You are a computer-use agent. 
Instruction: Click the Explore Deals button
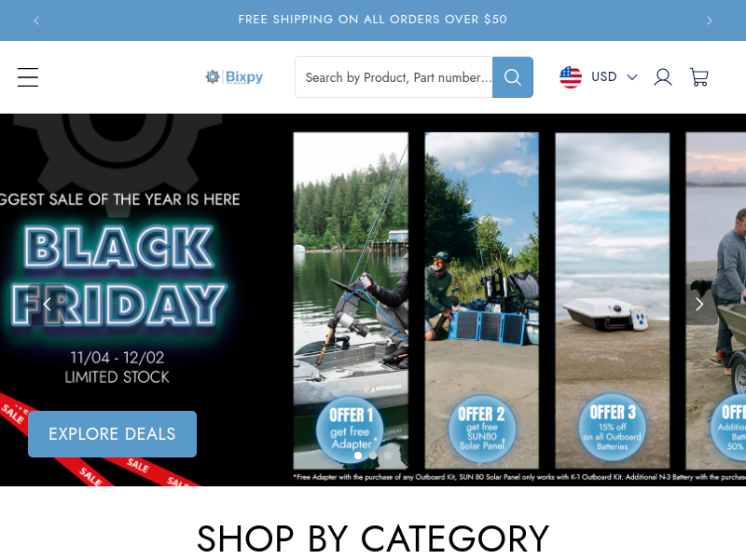point(112,434)
